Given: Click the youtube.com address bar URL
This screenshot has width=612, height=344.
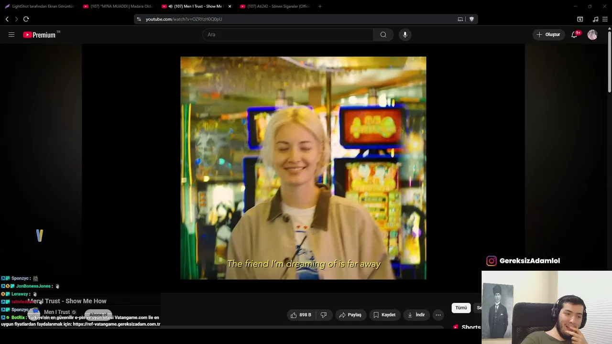Looking at the screenshot, I should (184, 19).
